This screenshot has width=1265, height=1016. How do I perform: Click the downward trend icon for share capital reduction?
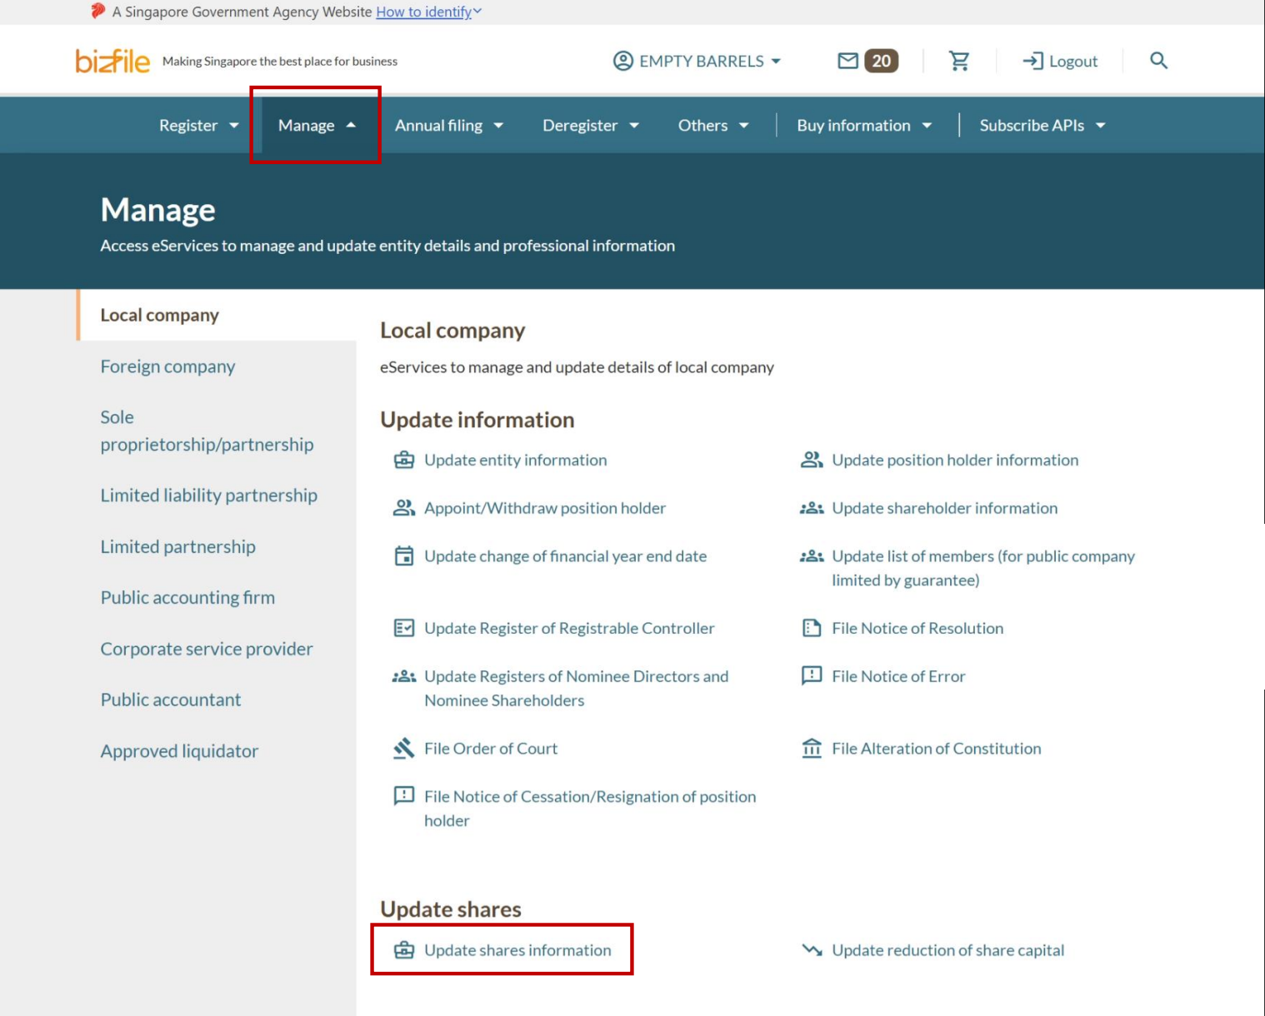pyautogui.click(x=812, y=950)
